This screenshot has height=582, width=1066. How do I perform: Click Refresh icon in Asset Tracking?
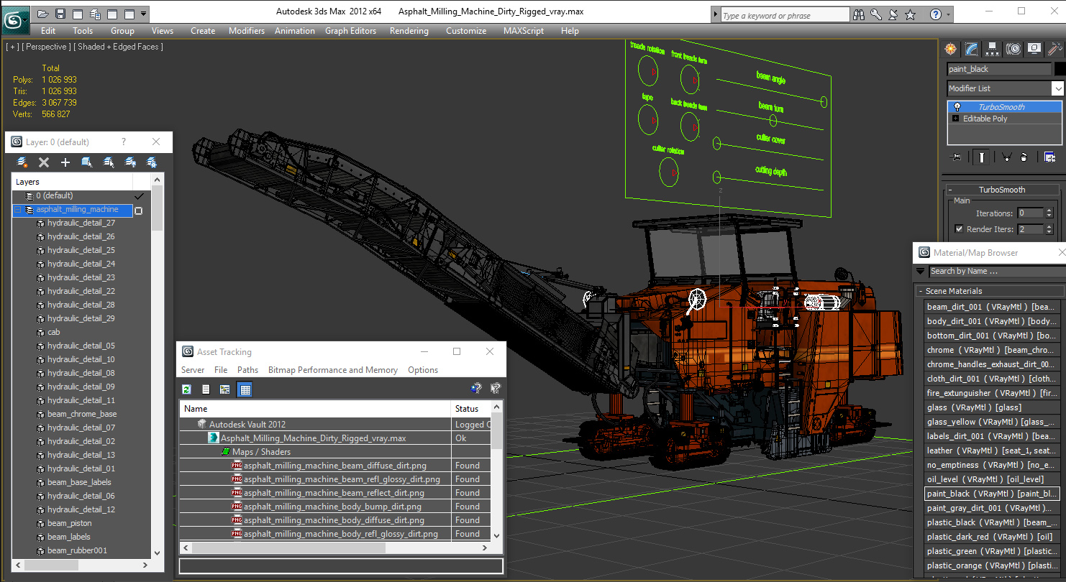(x=186, y=389)
